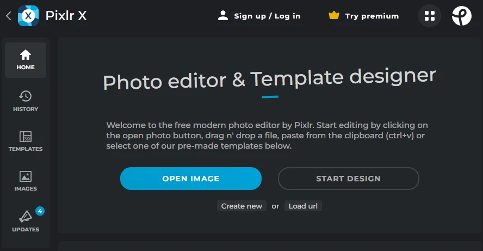Open the four-square apps grid menu
The height and width of the screenshot is (251, 483).
coord(430,16)
